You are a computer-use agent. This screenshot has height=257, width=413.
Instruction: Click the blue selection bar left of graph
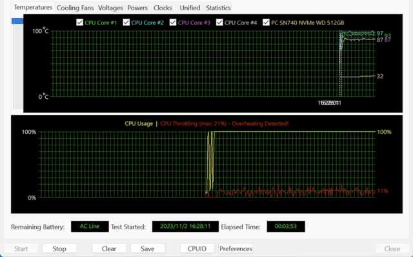coord(17,21)
